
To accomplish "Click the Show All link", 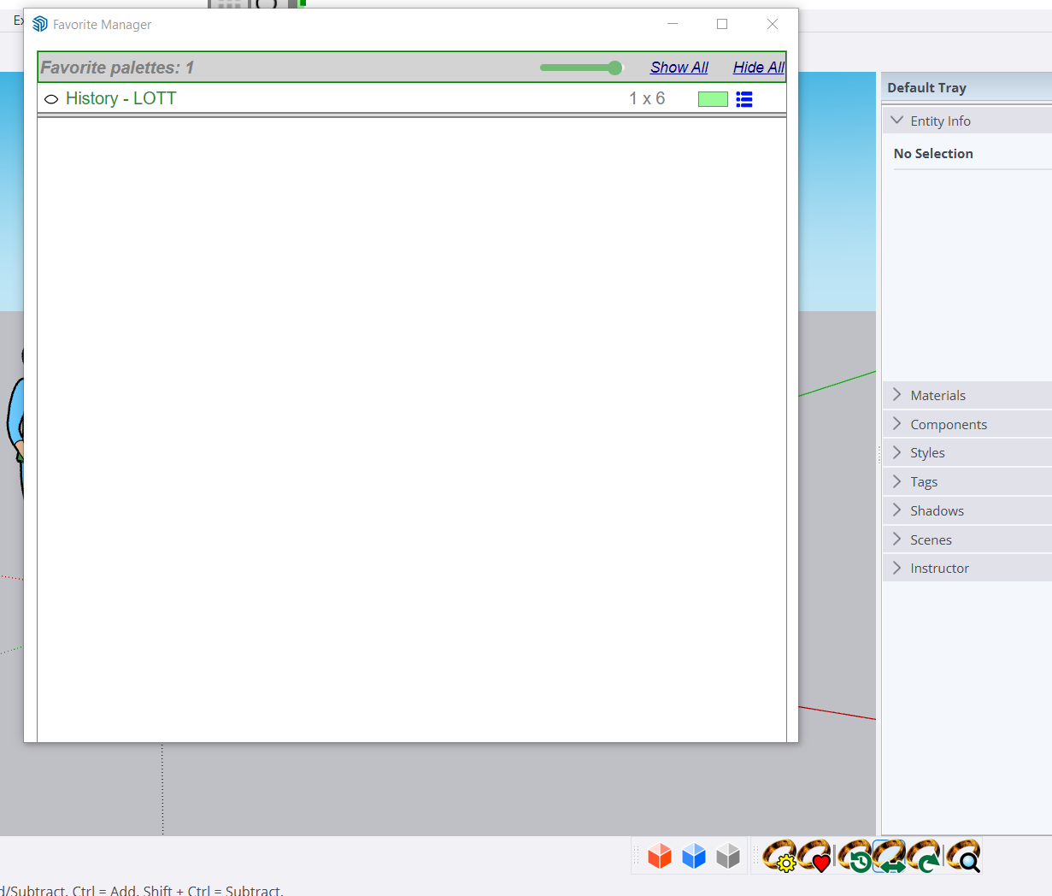I will pyautogui.click(x=679, y=68).
